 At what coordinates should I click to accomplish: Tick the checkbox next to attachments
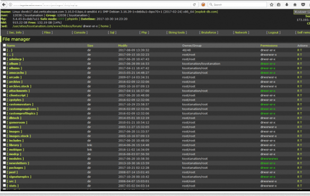pyautogui.click(x=4, y=91)
